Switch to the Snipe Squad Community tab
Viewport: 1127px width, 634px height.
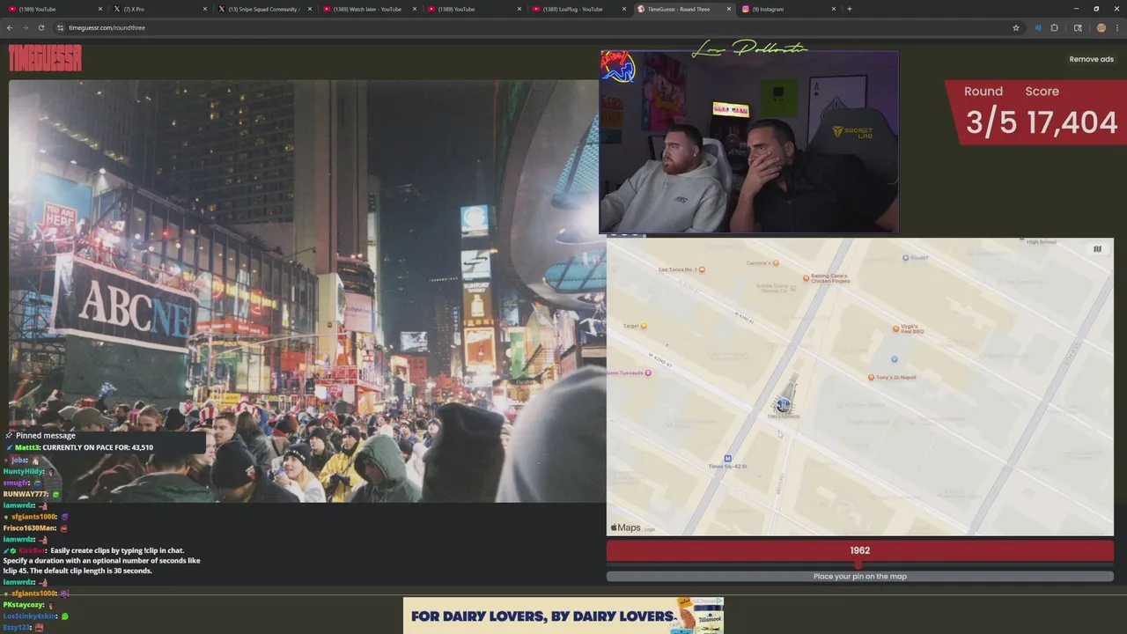262,9
